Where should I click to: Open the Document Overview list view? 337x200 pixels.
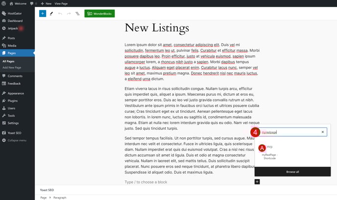tap(77, 14)
